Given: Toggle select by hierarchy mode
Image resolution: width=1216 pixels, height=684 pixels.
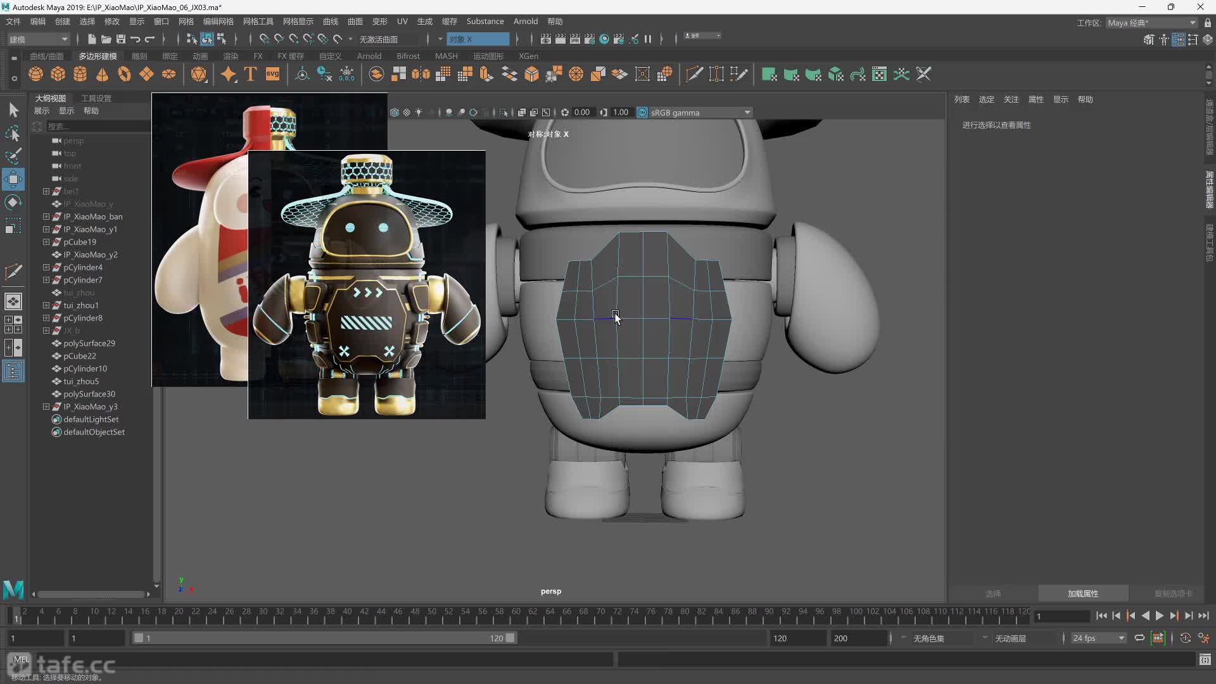Looking at the screenshot, I should click(192, 39).
